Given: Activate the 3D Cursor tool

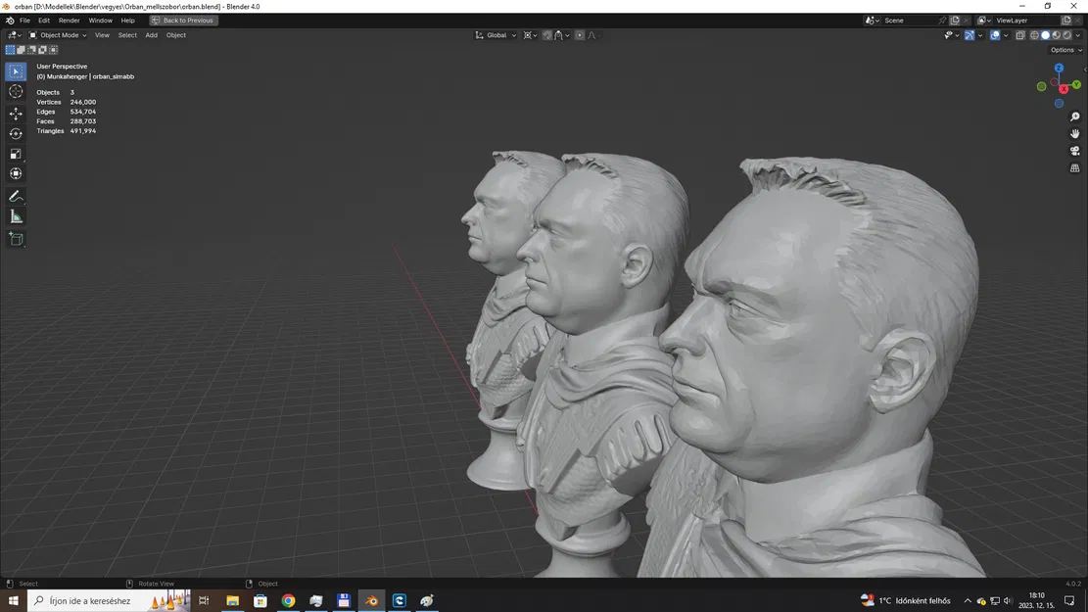Looking at the screenshot, I should [15, 91].
